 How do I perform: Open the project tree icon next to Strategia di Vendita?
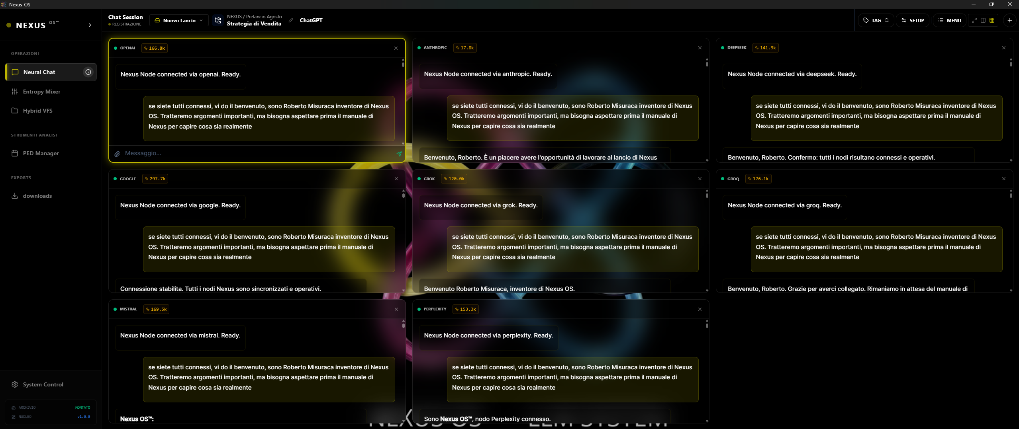(x=218, y=20)
